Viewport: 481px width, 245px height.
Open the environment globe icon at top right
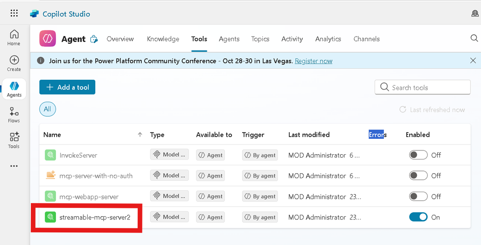[x=475, y=13]
